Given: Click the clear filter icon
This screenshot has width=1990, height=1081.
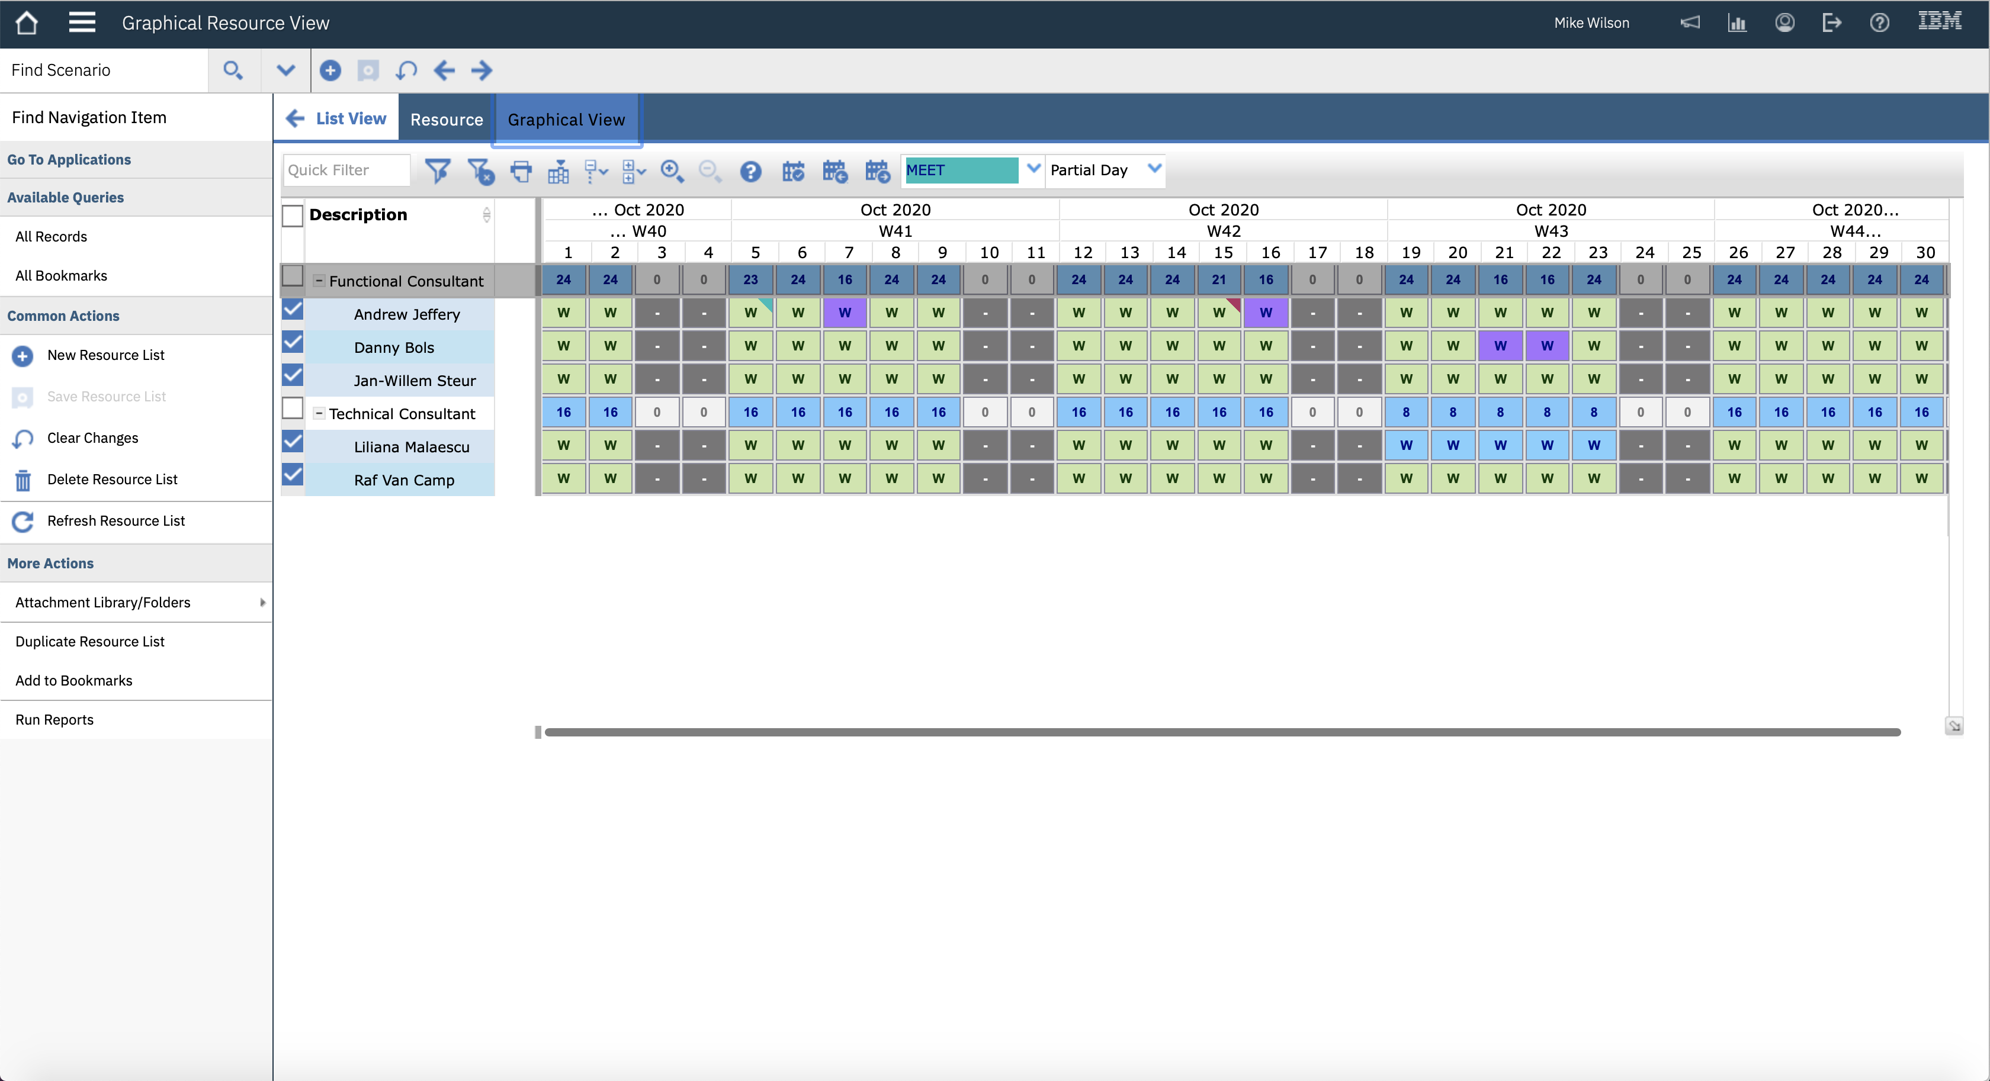Looking at the screenshot, I should tap(480, 170).
